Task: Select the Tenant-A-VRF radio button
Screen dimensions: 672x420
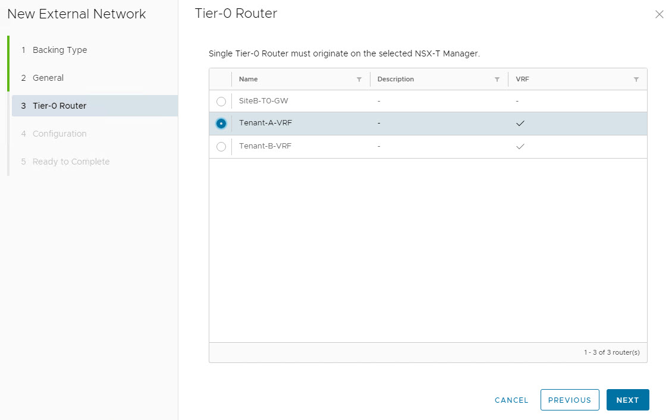Action: (x=221, y=124)
